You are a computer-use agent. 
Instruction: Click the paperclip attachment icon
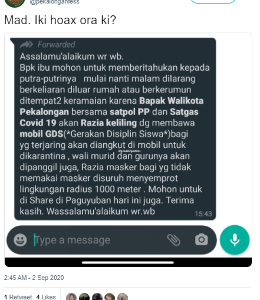coord(173,240)
